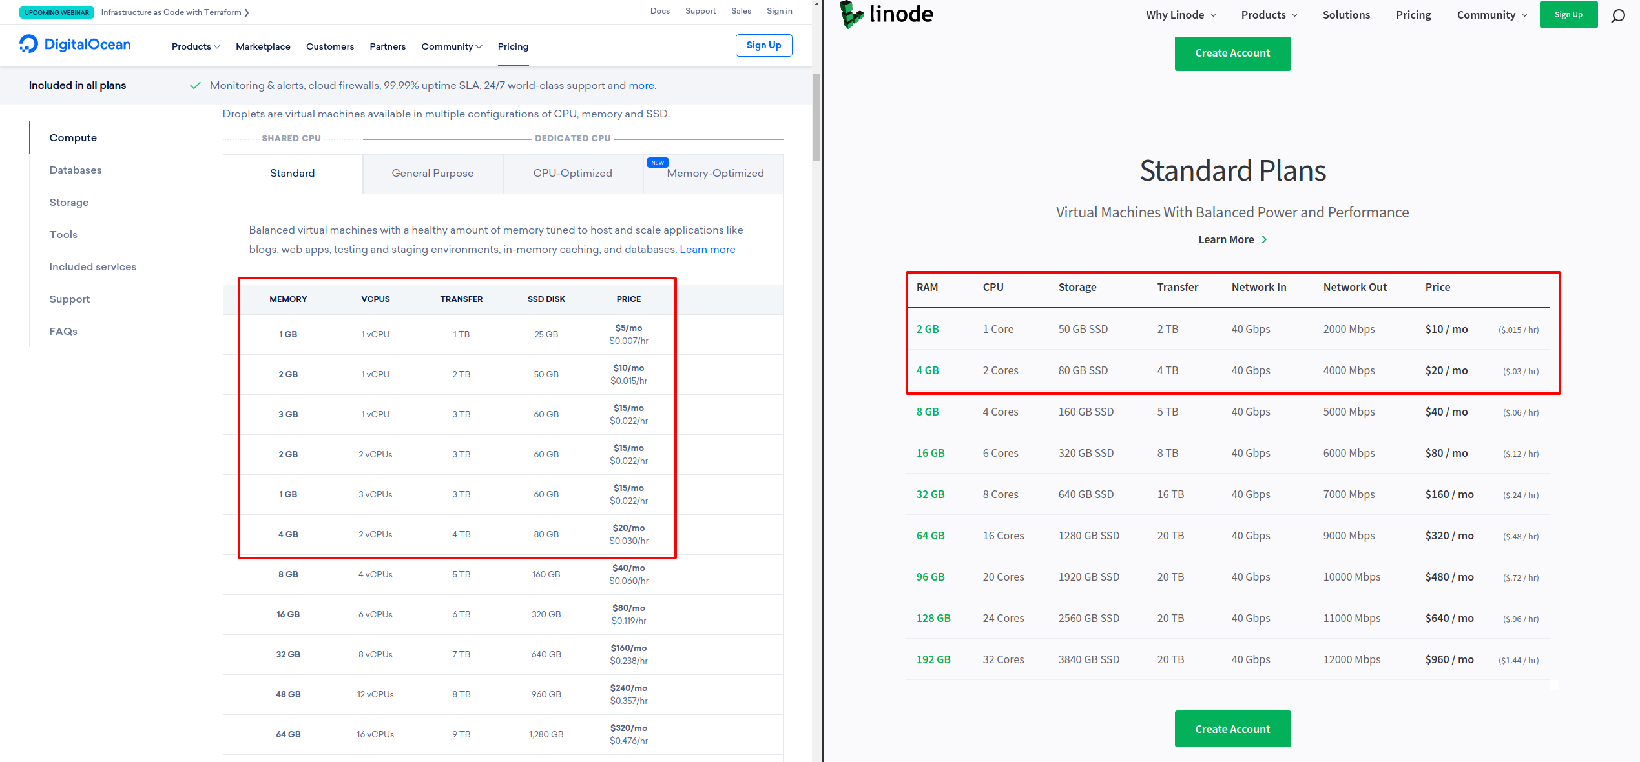Open the General Purpose tab

(x=432, y=173)
